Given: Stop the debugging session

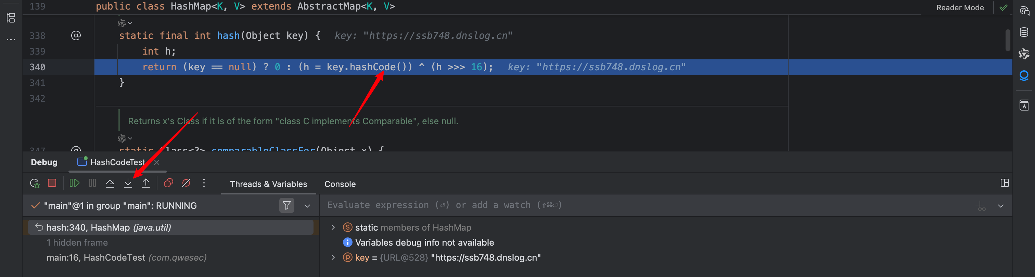Looking at the screenshot, I should (52, 183).
